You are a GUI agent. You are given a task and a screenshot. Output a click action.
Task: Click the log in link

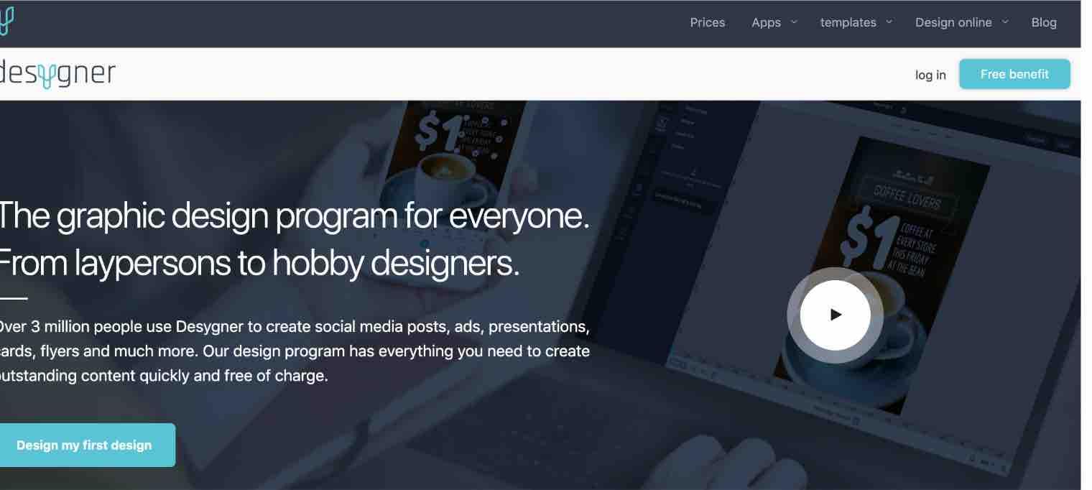click(x=930, y=75)
